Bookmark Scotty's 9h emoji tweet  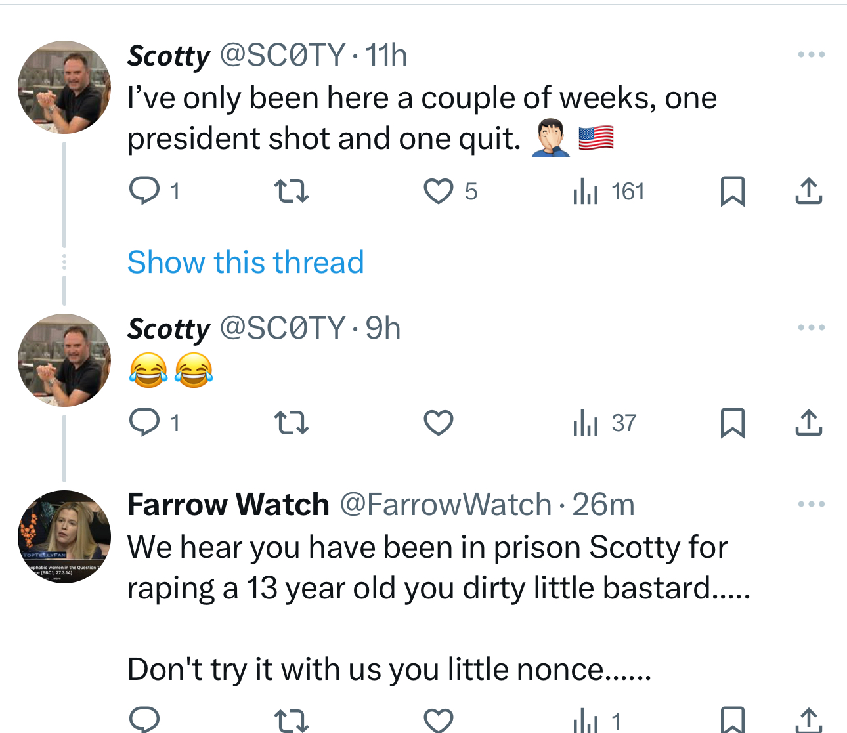[732, 423]
